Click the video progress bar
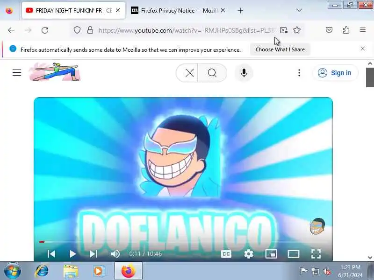Image resolution: width=374 pixels, height=280 pixels. click(183, 242)
